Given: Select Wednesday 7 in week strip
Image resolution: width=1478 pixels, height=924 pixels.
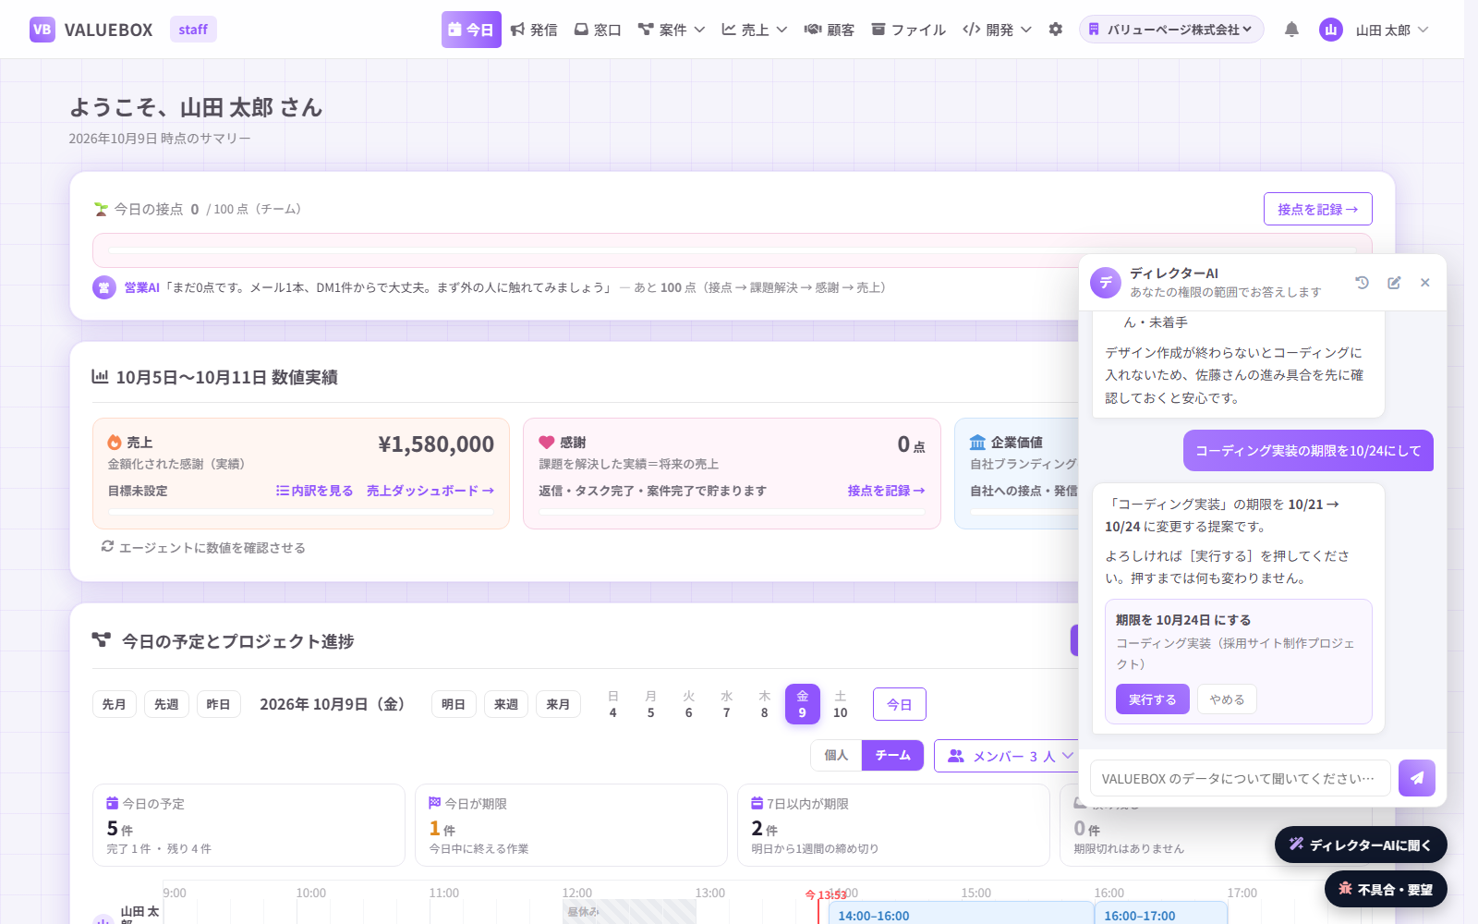Looking at the screenshot, I should point(726,704).
